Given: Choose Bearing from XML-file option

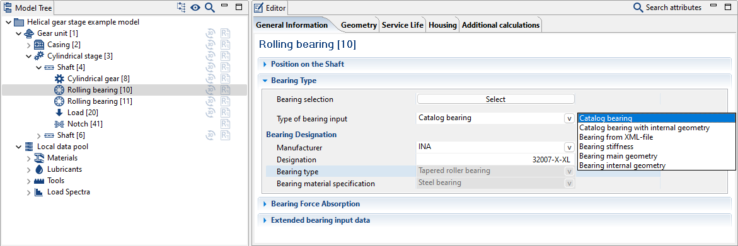Looking at the screenshot, I should click(x=657, y=137).
